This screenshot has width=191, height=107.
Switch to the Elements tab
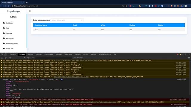click(13, 54)
